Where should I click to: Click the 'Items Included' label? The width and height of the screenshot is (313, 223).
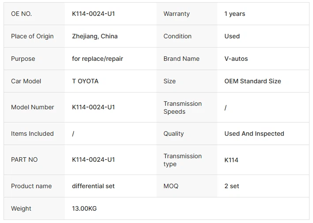click(32, 134)
